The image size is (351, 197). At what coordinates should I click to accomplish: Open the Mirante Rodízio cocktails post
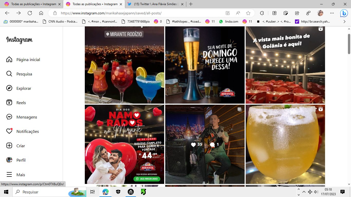pyautogui.click(x=124, y=65)
